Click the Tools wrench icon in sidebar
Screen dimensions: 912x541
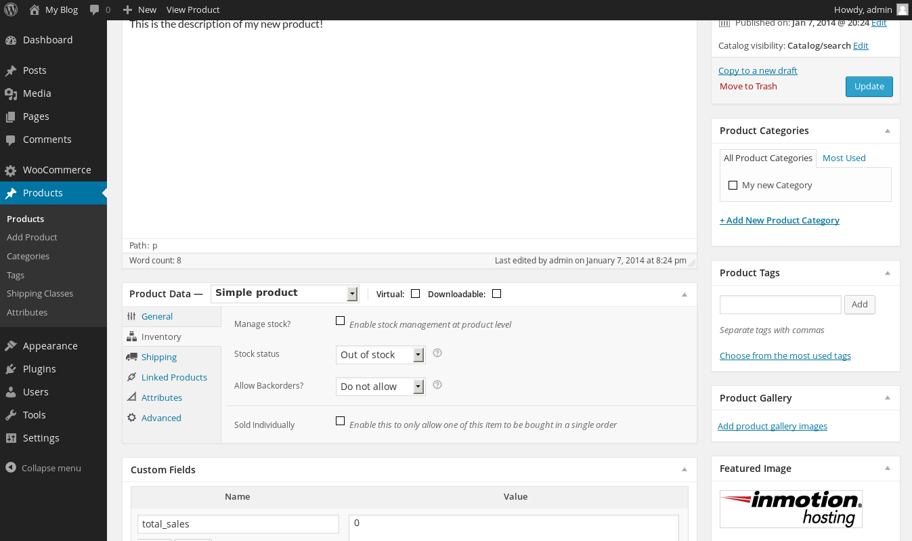(x=11, y=415)
